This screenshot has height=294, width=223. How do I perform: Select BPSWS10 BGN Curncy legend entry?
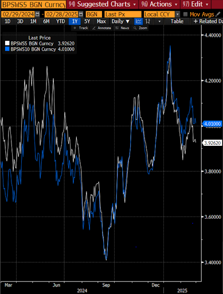[x=40, y=49]
